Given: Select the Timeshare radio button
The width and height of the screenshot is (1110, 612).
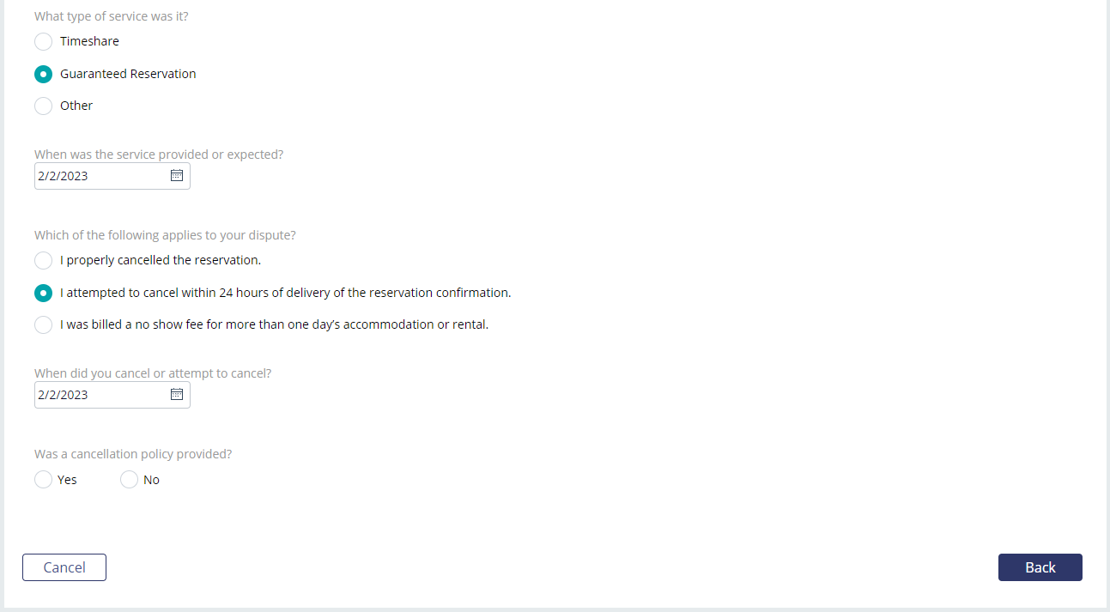Looking at the screenshot, I should [x=43, y=41].
